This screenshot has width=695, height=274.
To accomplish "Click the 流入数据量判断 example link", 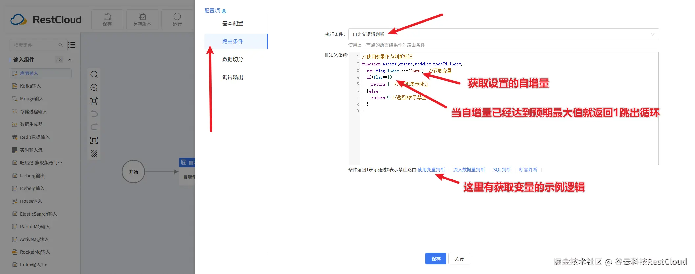I will [469, 170].
